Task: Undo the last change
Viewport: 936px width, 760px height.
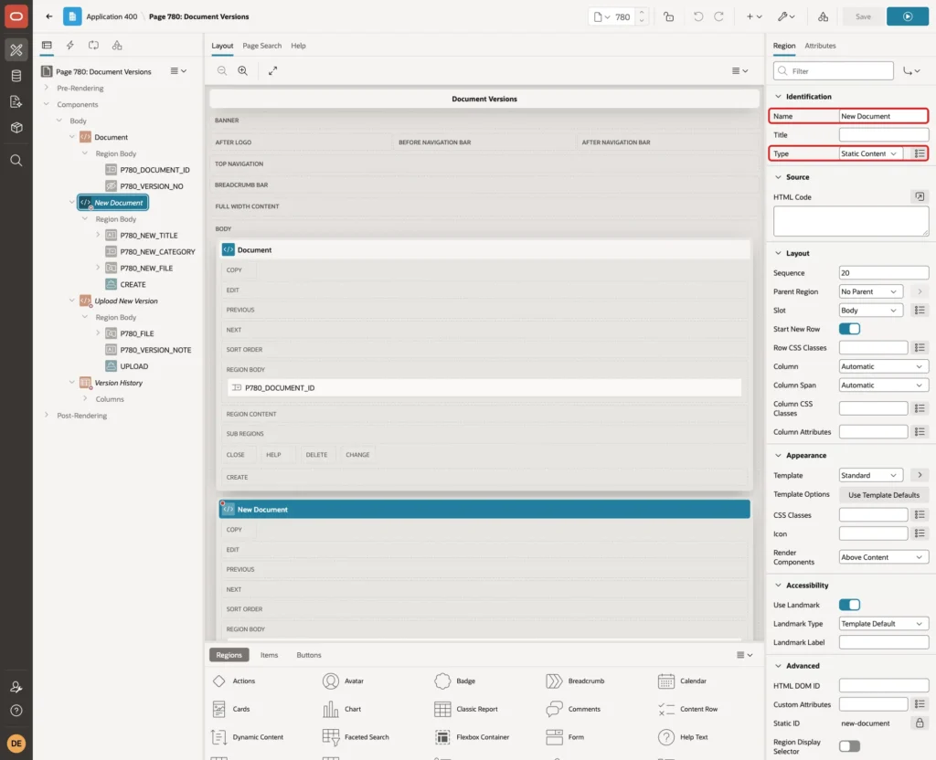Action: click(x=697, y=16)
